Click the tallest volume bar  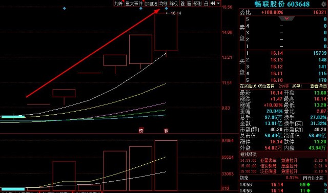[166, 165]
